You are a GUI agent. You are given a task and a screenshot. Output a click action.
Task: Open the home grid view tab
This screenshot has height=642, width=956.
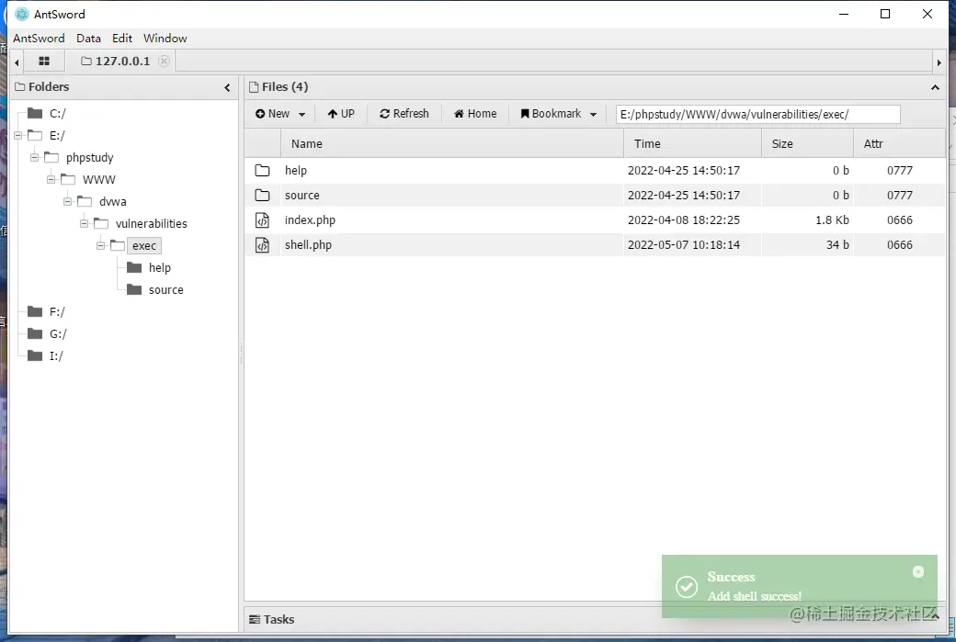click(44, 61)
